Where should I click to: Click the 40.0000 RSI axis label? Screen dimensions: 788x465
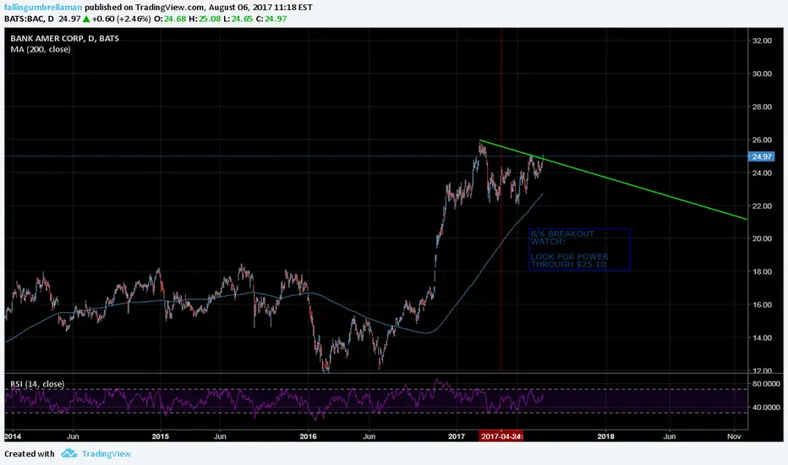pos(766,408)
